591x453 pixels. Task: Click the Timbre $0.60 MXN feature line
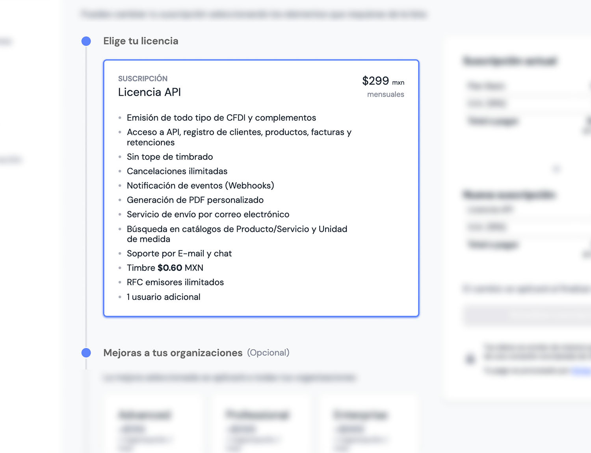(165, 268)
